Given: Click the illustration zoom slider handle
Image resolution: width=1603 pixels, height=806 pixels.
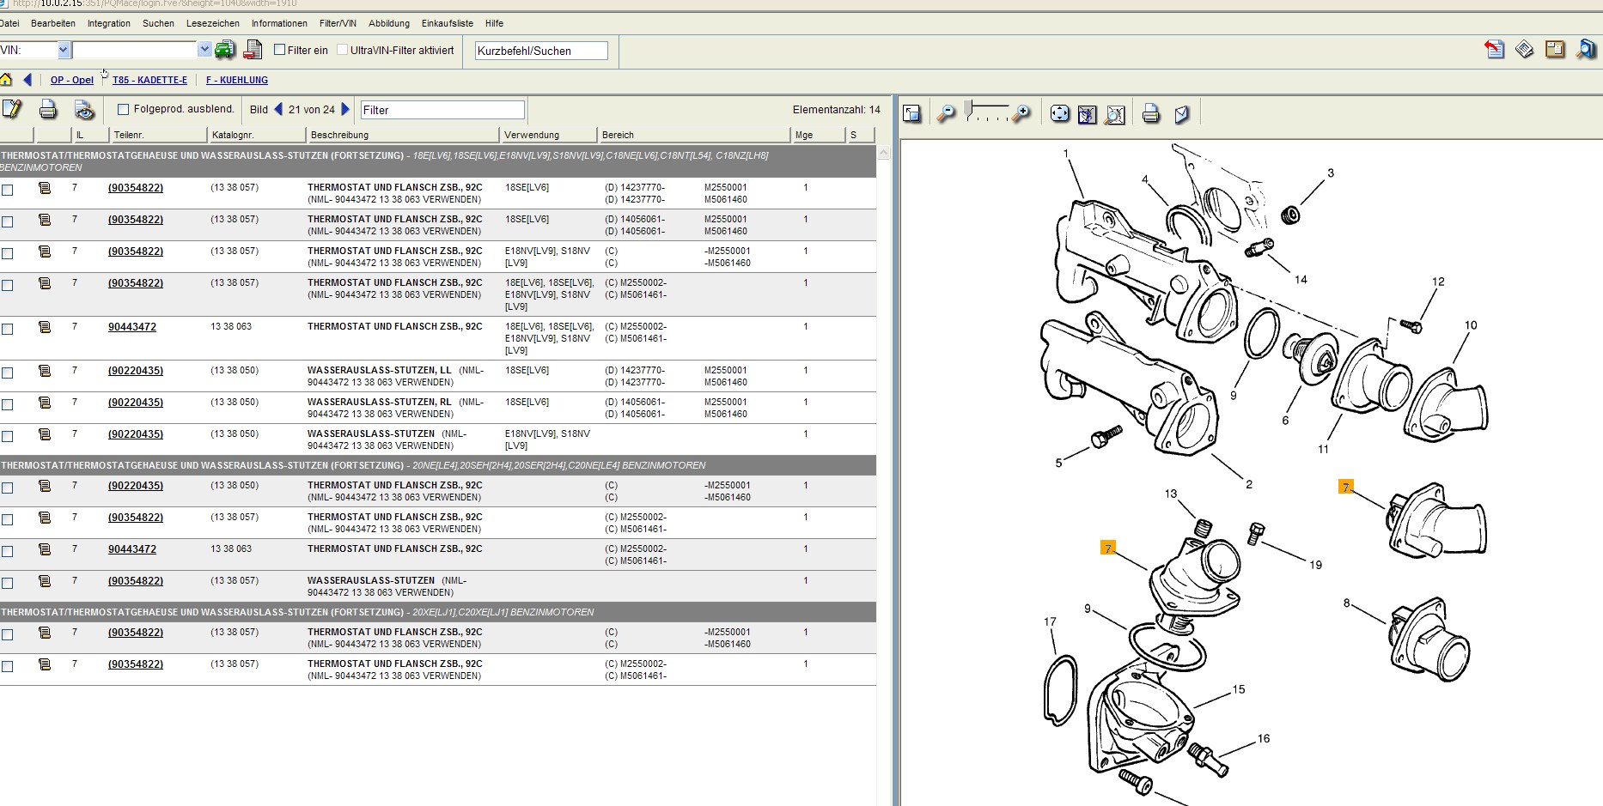Looking at the screenshot, I should click(969, 108).
